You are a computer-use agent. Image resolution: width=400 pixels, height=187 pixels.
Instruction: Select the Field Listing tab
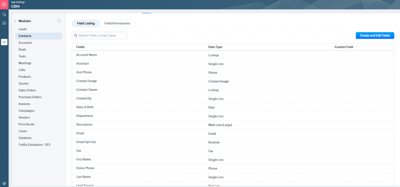coord(86,23)
